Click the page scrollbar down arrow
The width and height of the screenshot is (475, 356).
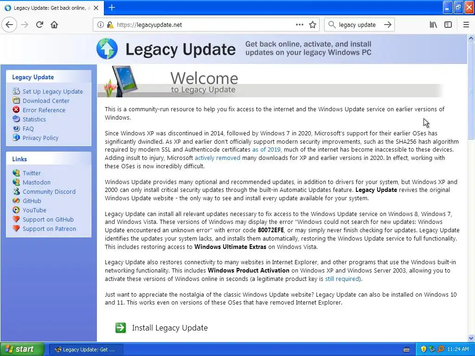471,338
